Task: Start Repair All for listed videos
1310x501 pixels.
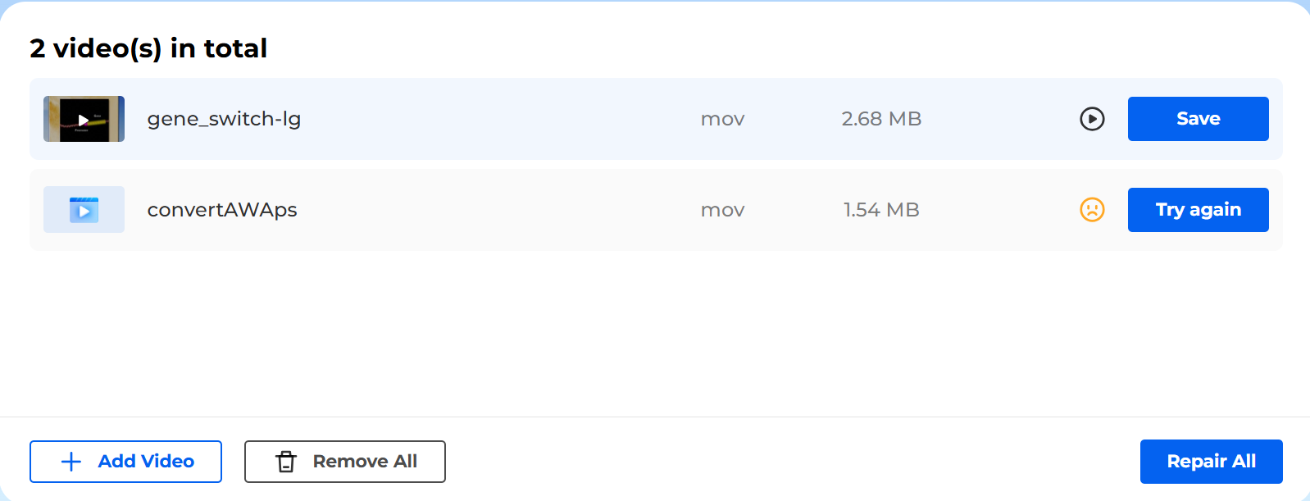Action: pyautogui.click(x=1211, y=462)
